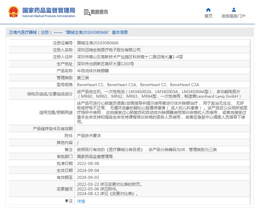Select the 数据查询 heading text
Image resolution: width=255 pixels, height=210 pixels.
point(99,12)
